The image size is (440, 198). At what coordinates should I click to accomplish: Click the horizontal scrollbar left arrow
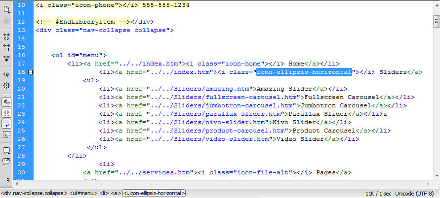[17, 184]
